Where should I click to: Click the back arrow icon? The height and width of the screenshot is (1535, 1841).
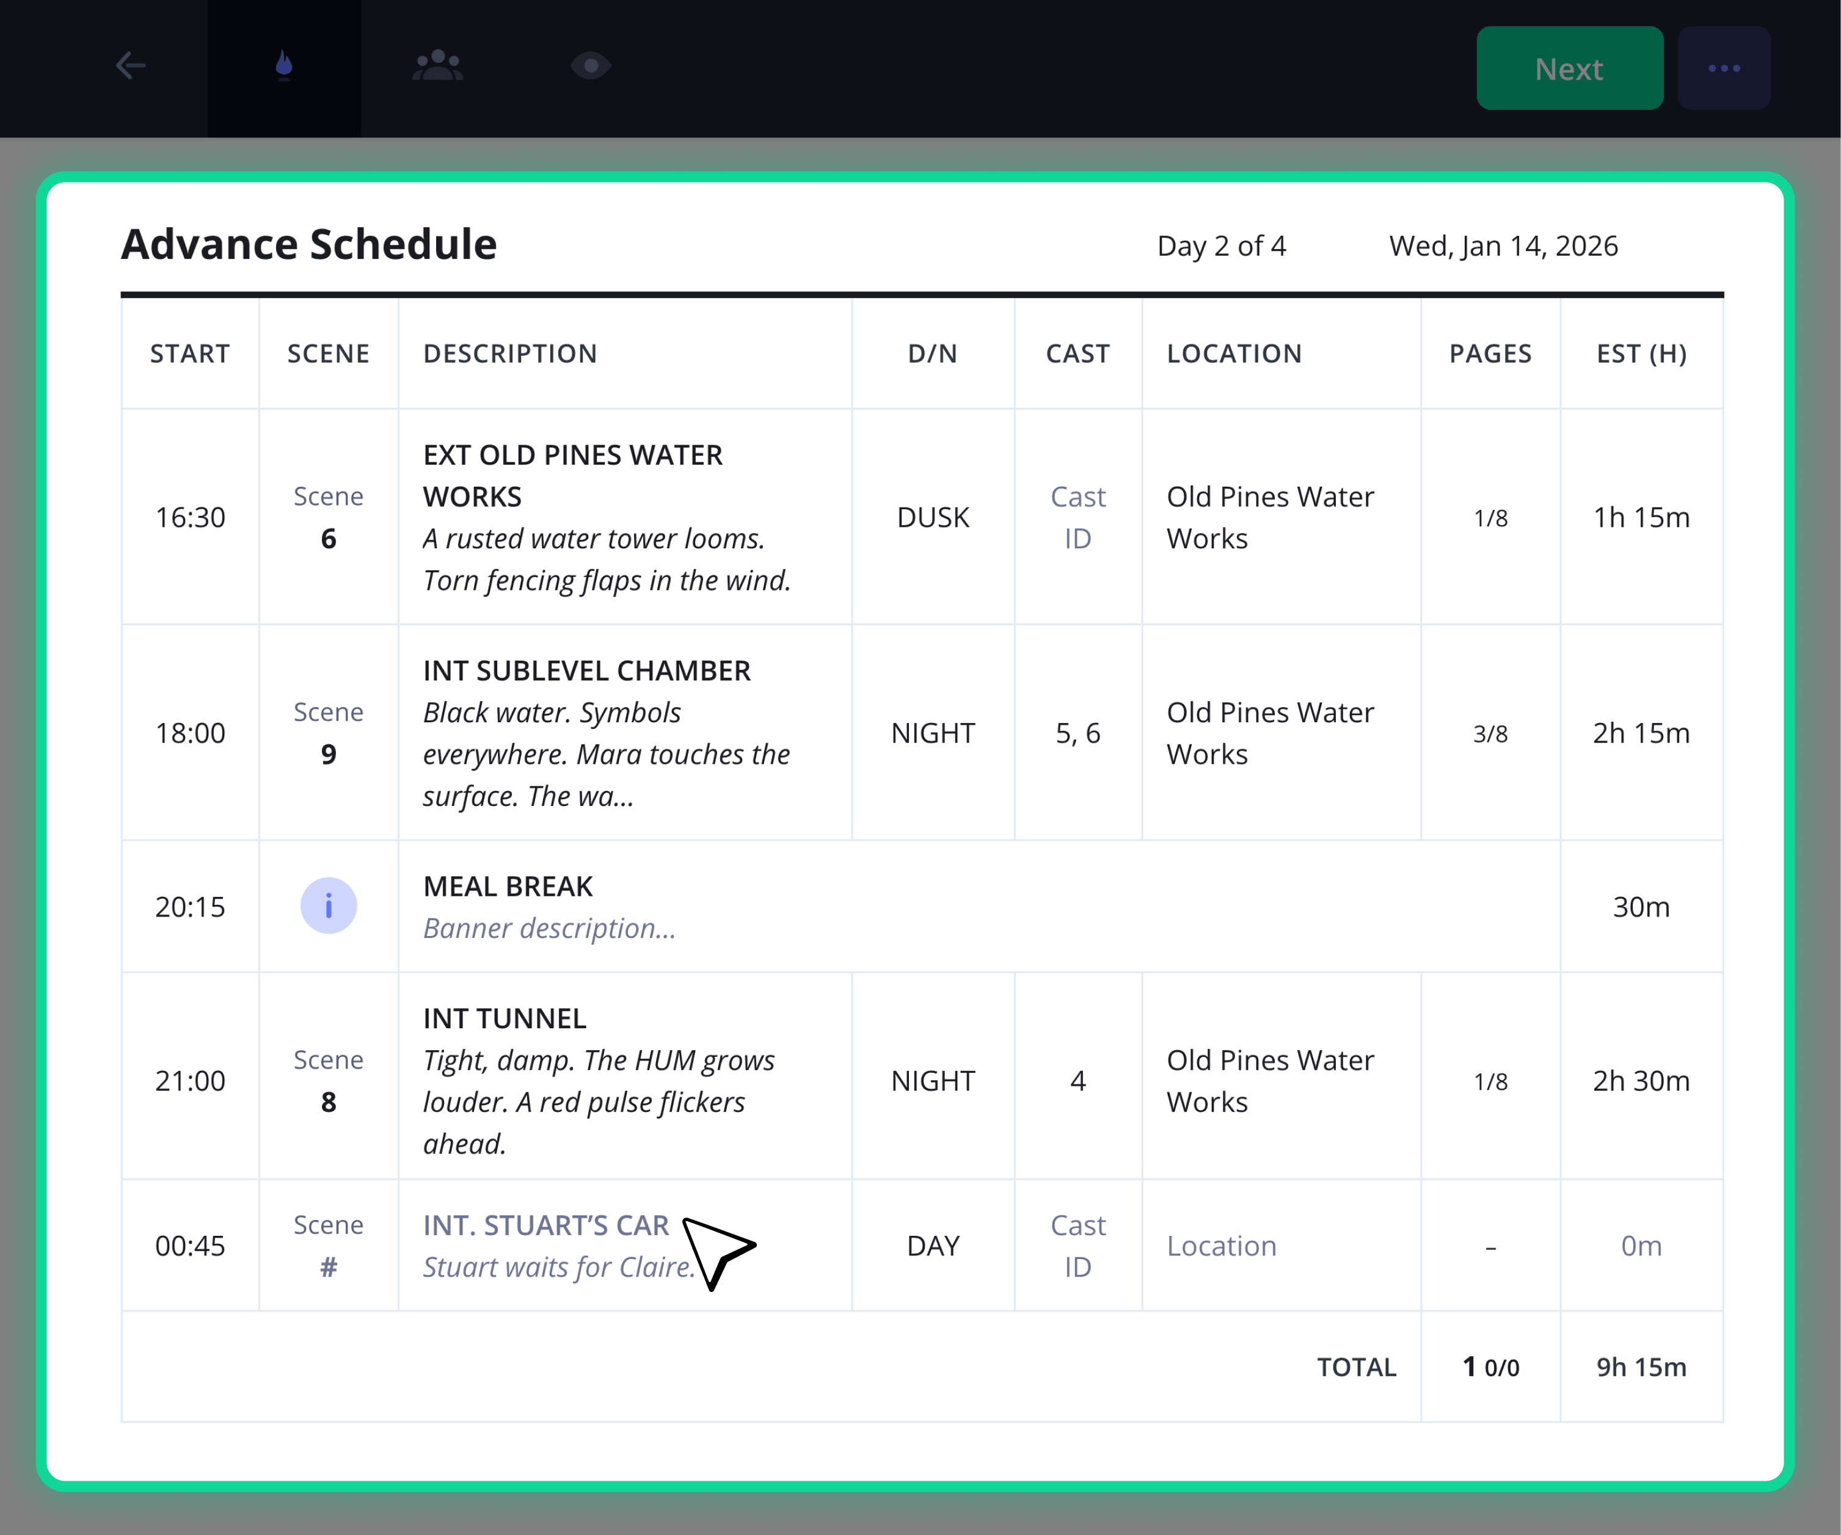(131, 66)
